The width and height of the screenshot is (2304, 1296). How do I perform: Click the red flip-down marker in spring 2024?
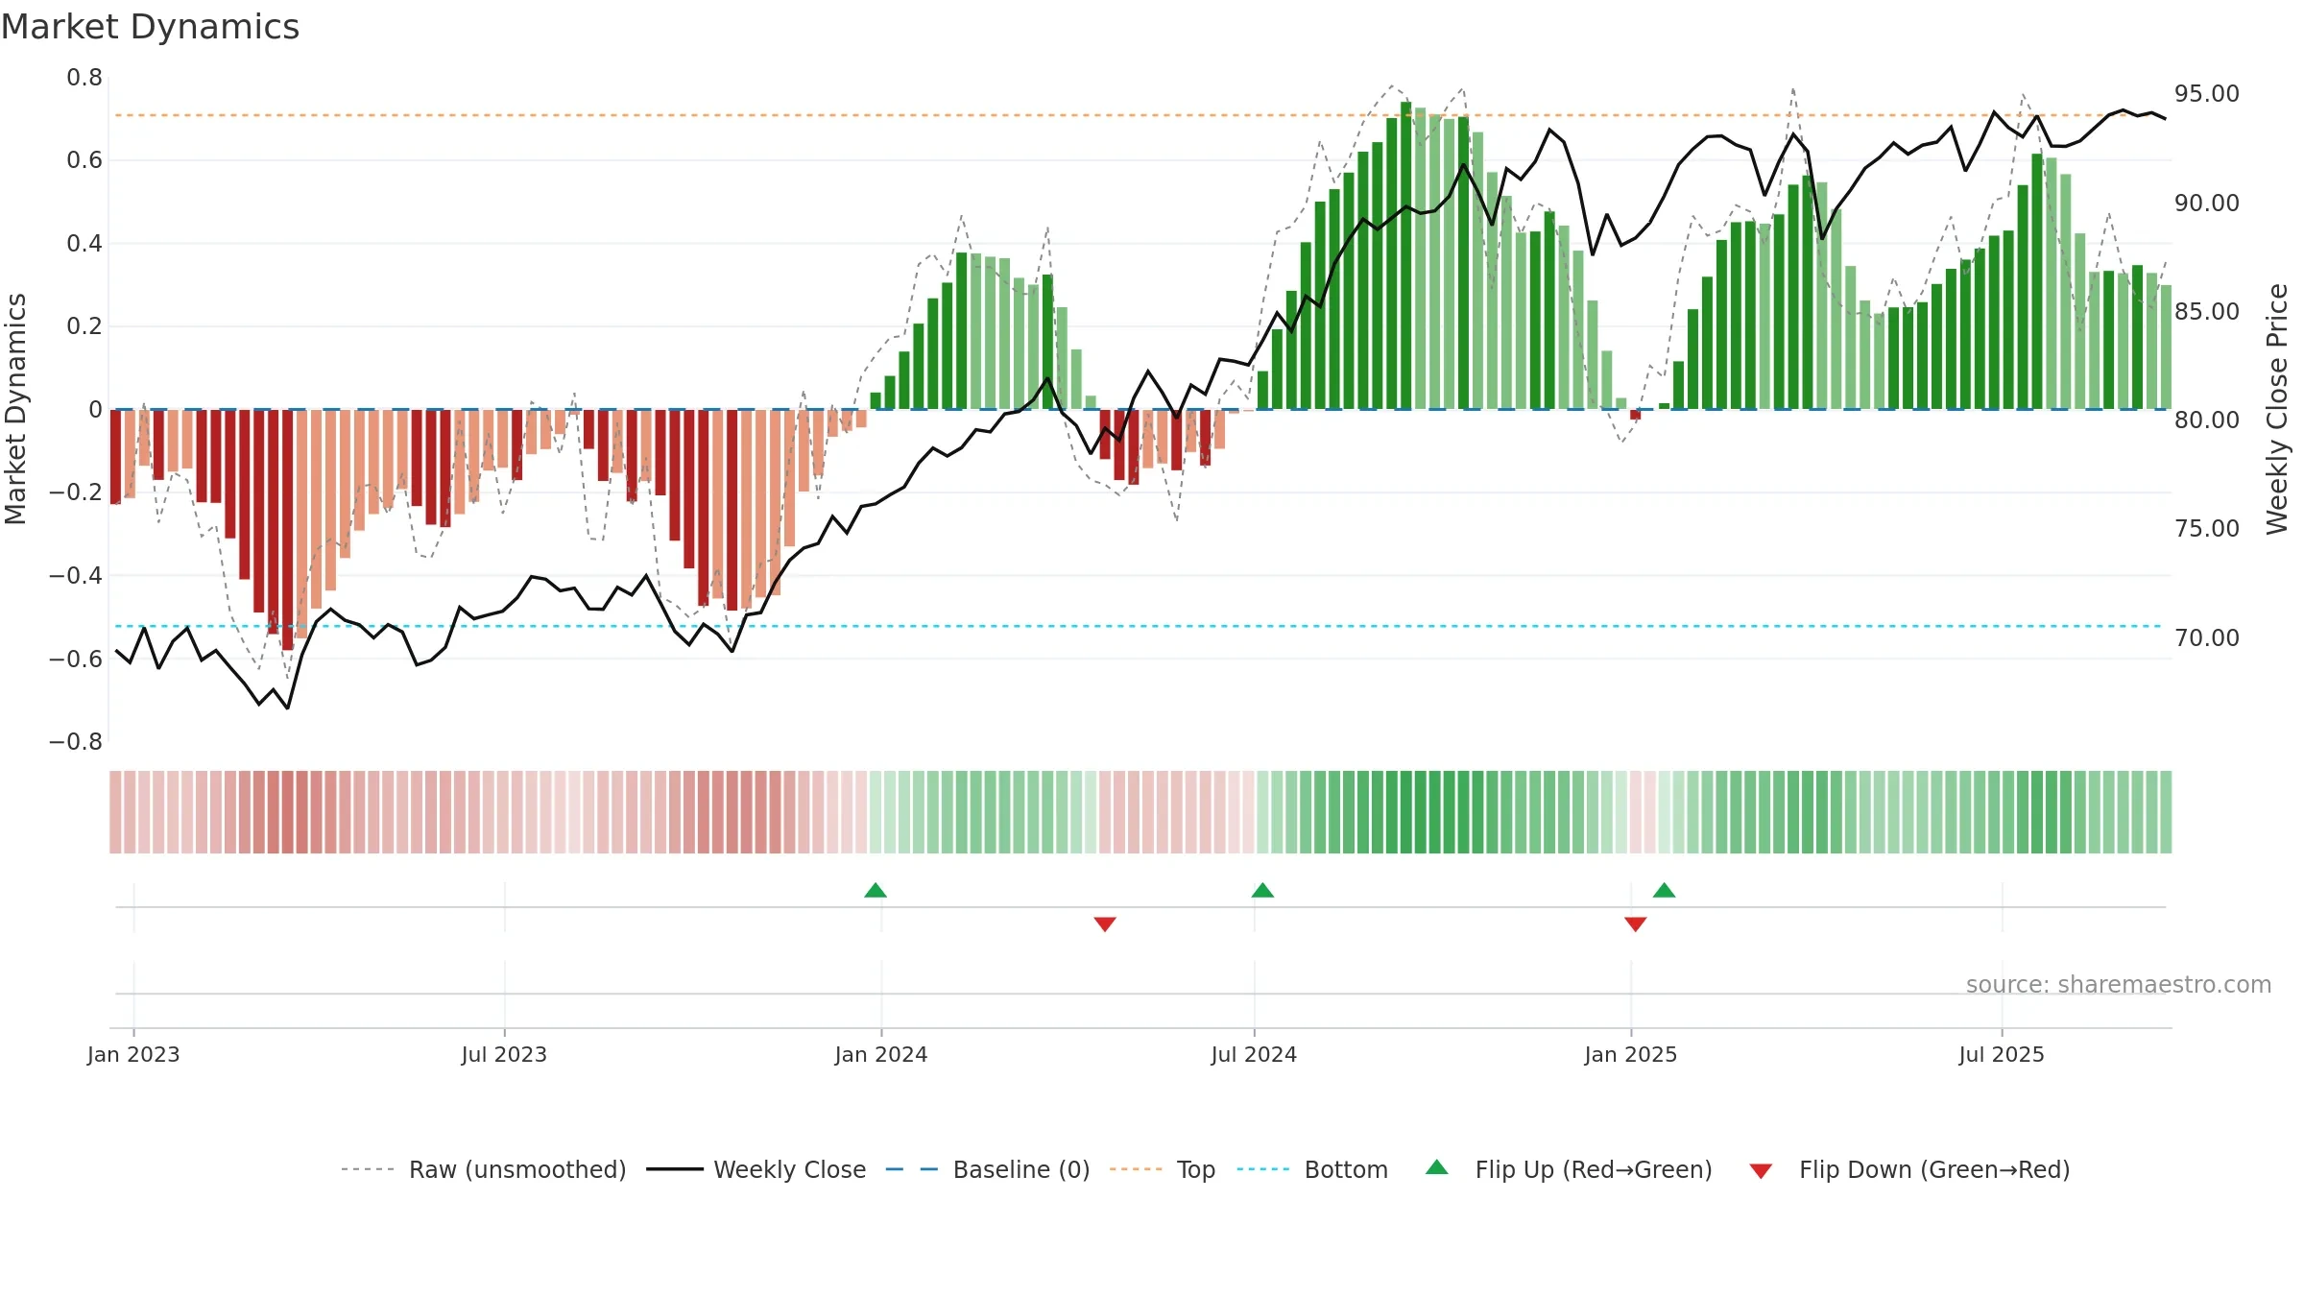pos(1105,924)
